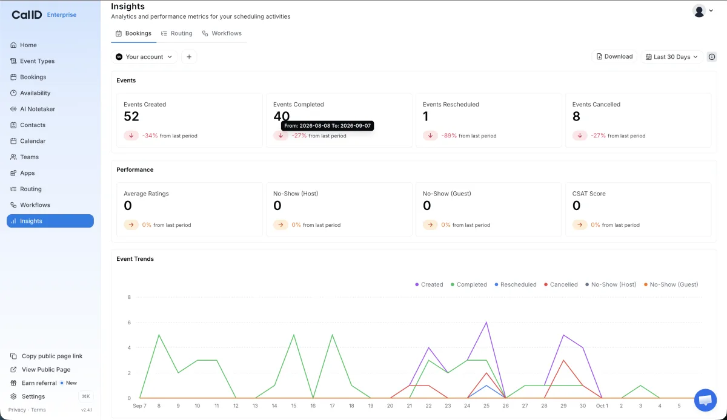
Task: Click the Availability clock icon
Action: coord(13,93)
